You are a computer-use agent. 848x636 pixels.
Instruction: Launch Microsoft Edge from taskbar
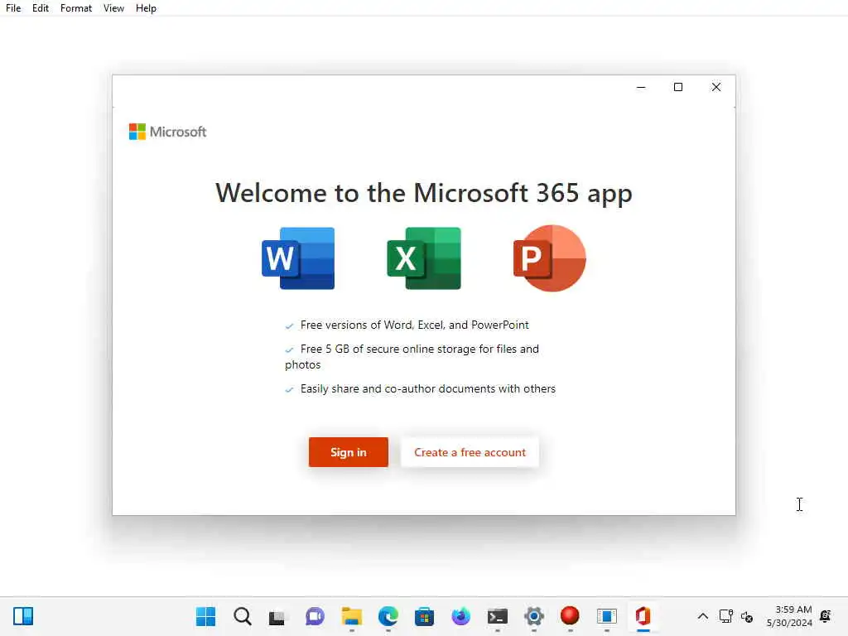pos(388,616)
